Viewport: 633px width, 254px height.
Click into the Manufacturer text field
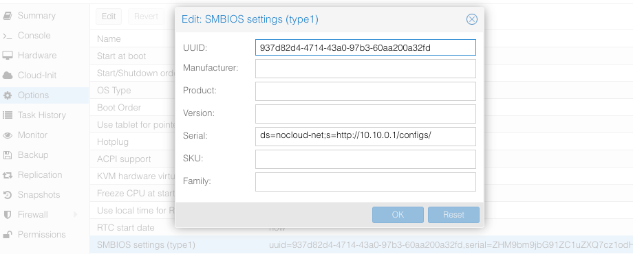[365, 69]
